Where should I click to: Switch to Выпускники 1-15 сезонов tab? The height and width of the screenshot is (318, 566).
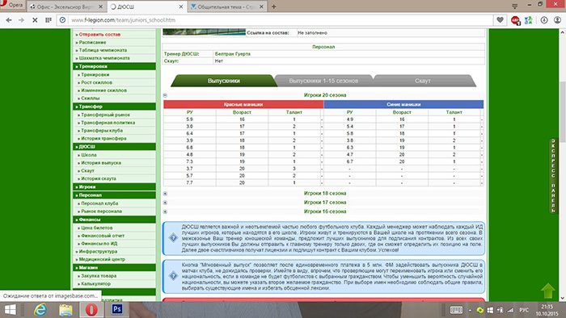point(323,81)
